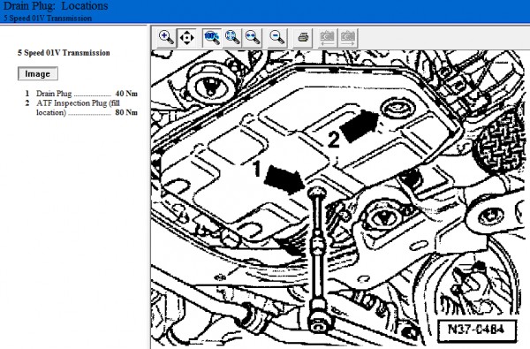Set the image zoom to 100%
The width and height of the screenshot is (530, 349).
pyautogui.click(x=212, y=37)
